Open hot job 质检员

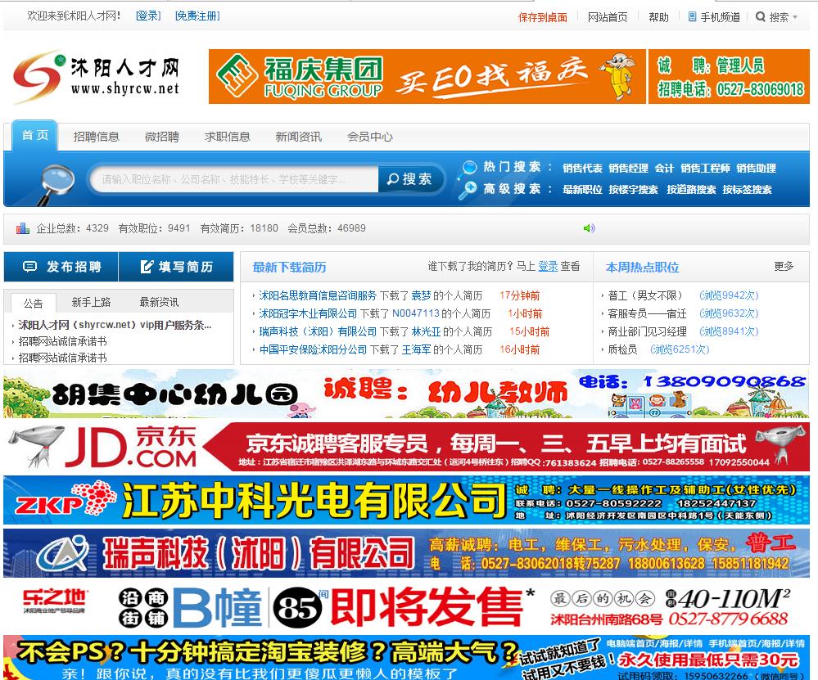pyautogui.click(x=622, y=349)
